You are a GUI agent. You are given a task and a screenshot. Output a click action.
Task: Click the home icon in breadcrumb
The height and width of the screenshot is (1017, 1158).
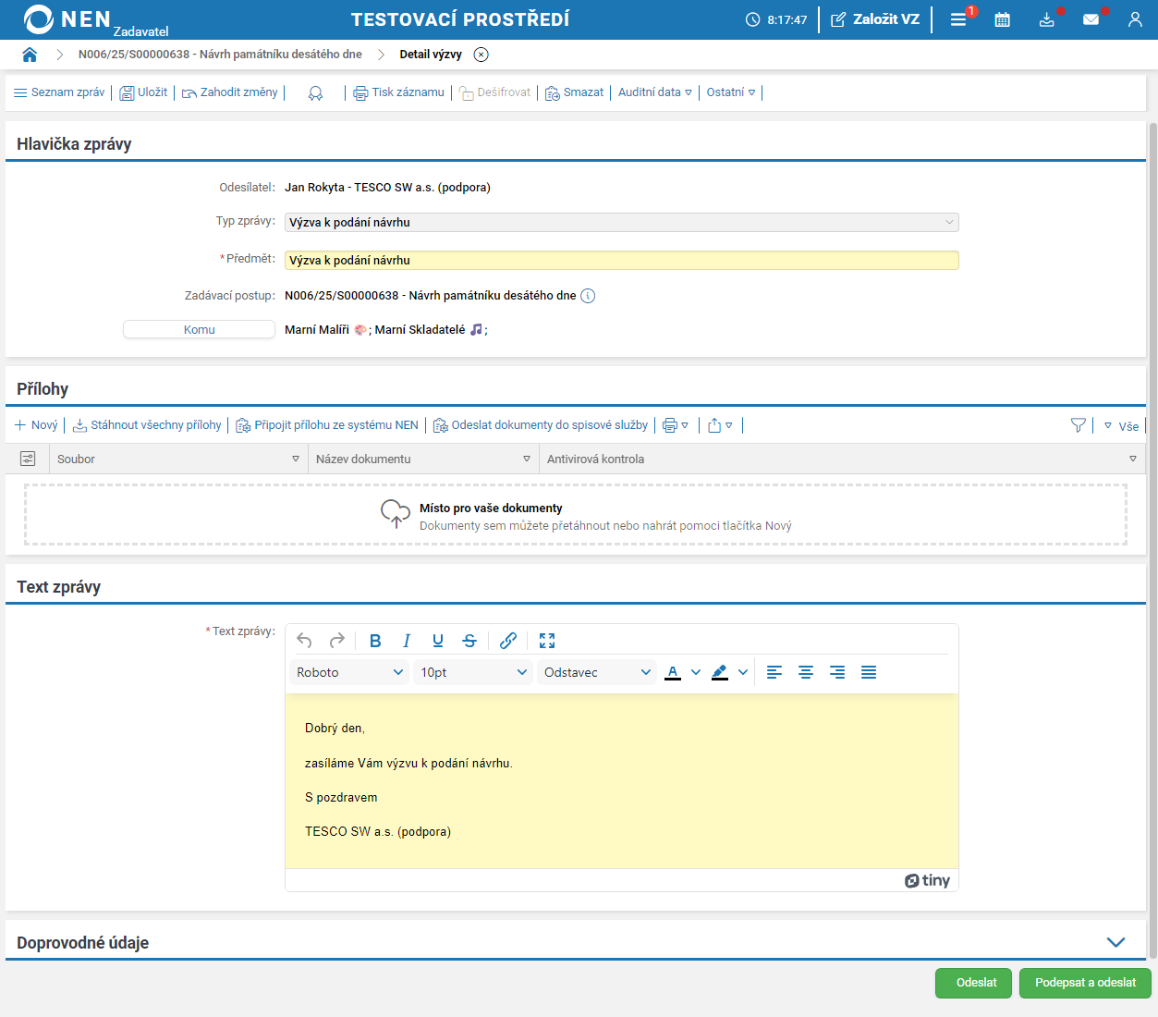[30, 55]
